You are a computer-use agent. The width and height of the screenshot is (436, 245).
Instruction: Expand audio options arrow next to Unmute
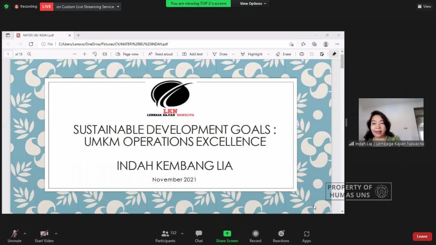pyautogui.click(x=25, y=234)
